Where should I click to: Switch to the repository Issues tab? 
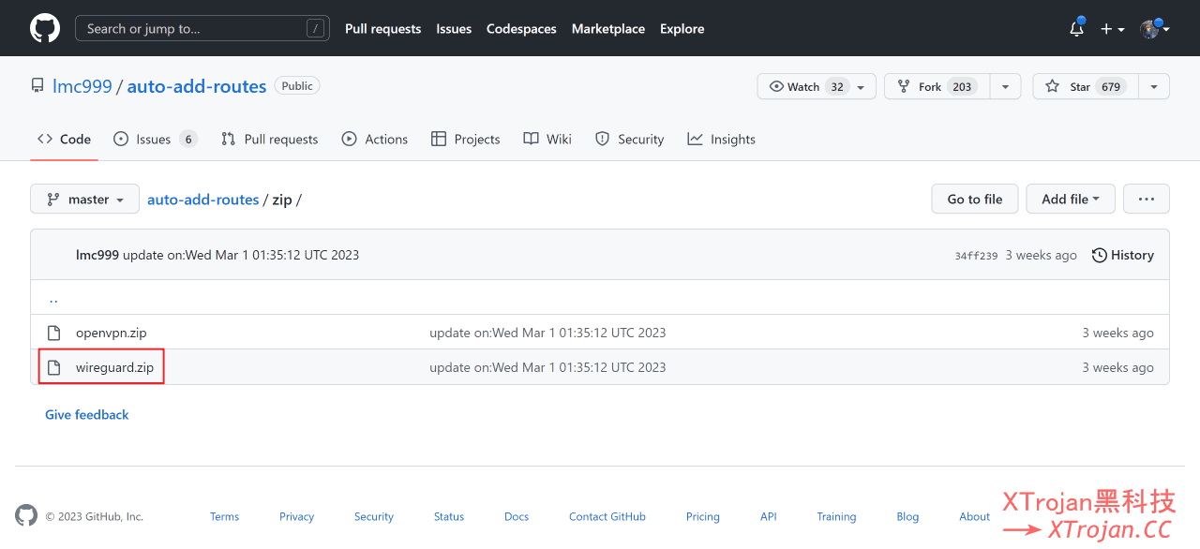(155, 139)
